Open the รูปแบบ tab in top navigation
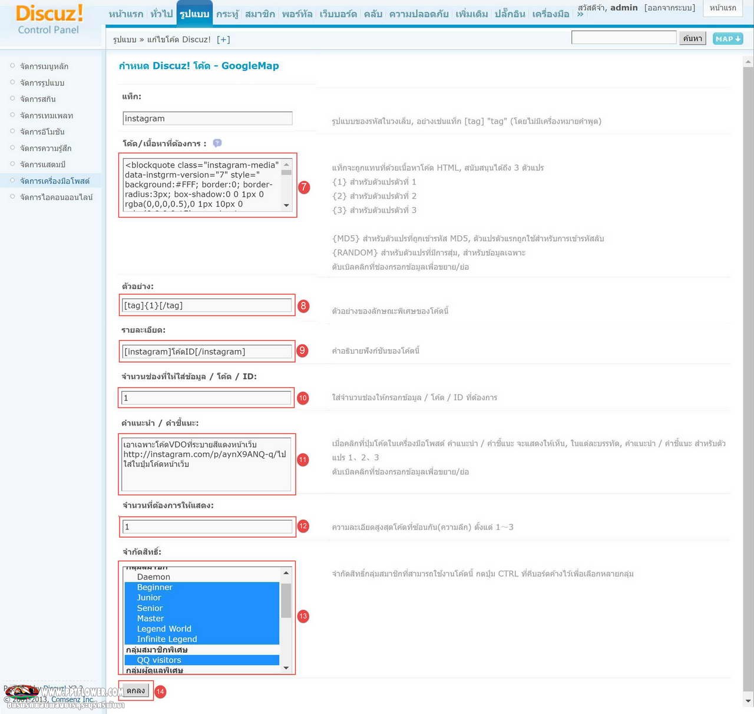Screen dimensions: 754x714 coord(194,14)
